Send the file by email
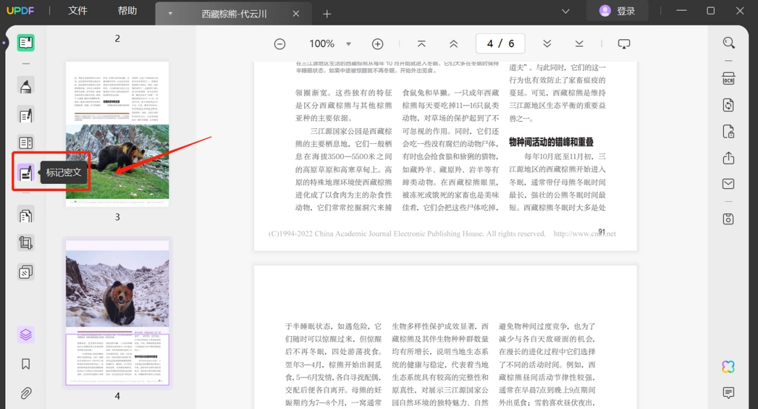 point(728,184)
